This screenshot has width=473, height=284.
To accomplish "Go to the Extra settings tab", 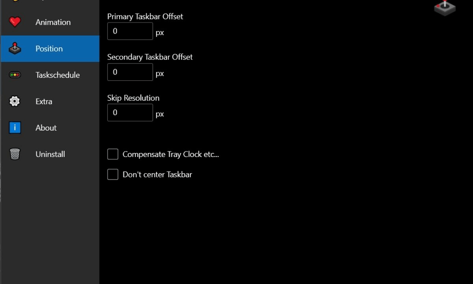I will (x=44, y=101).
